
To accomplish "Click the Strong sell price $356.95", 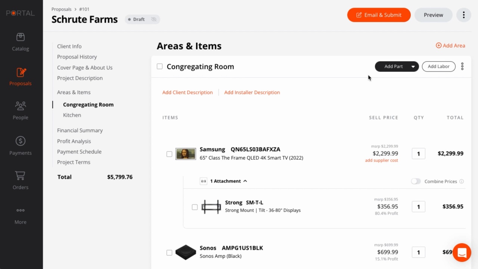I will pos(388,207).
